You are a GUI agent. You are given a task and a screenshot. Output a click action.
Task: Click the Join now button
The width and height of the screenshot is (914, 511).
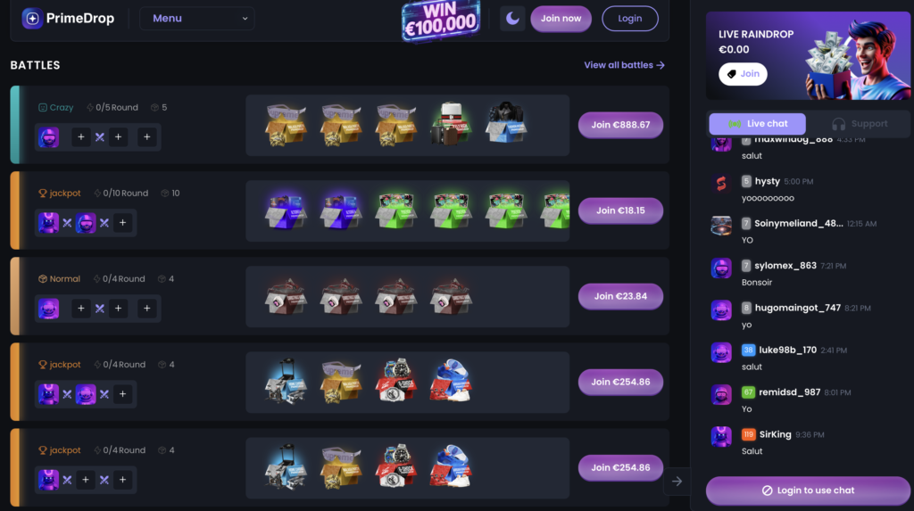click(561, 19)
